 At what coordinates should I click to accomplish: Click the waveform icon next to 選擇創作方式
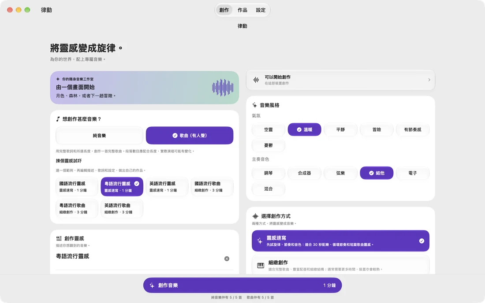[x=255, y=216]
